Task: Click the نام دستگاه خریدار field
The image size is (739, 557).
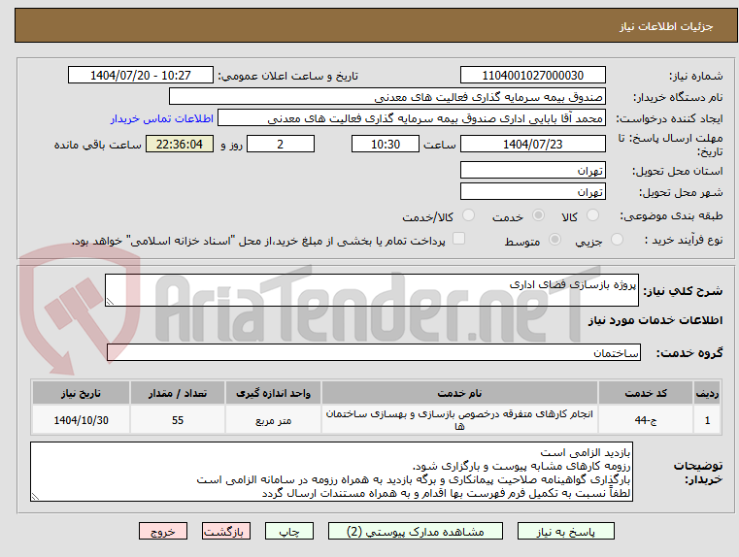Action: (386, 97)
